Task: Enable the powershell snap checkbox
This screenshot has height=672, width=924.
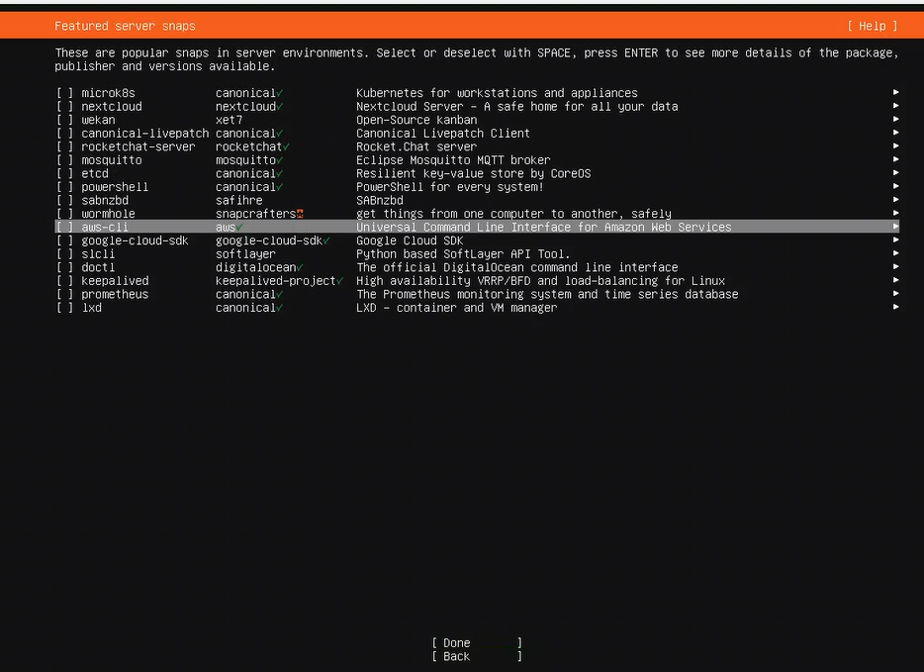Action: click(64, 187)
